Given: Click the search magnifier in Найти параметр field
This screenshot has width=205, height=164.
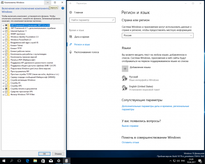Looking at the screenshot, I should point(113,20).
